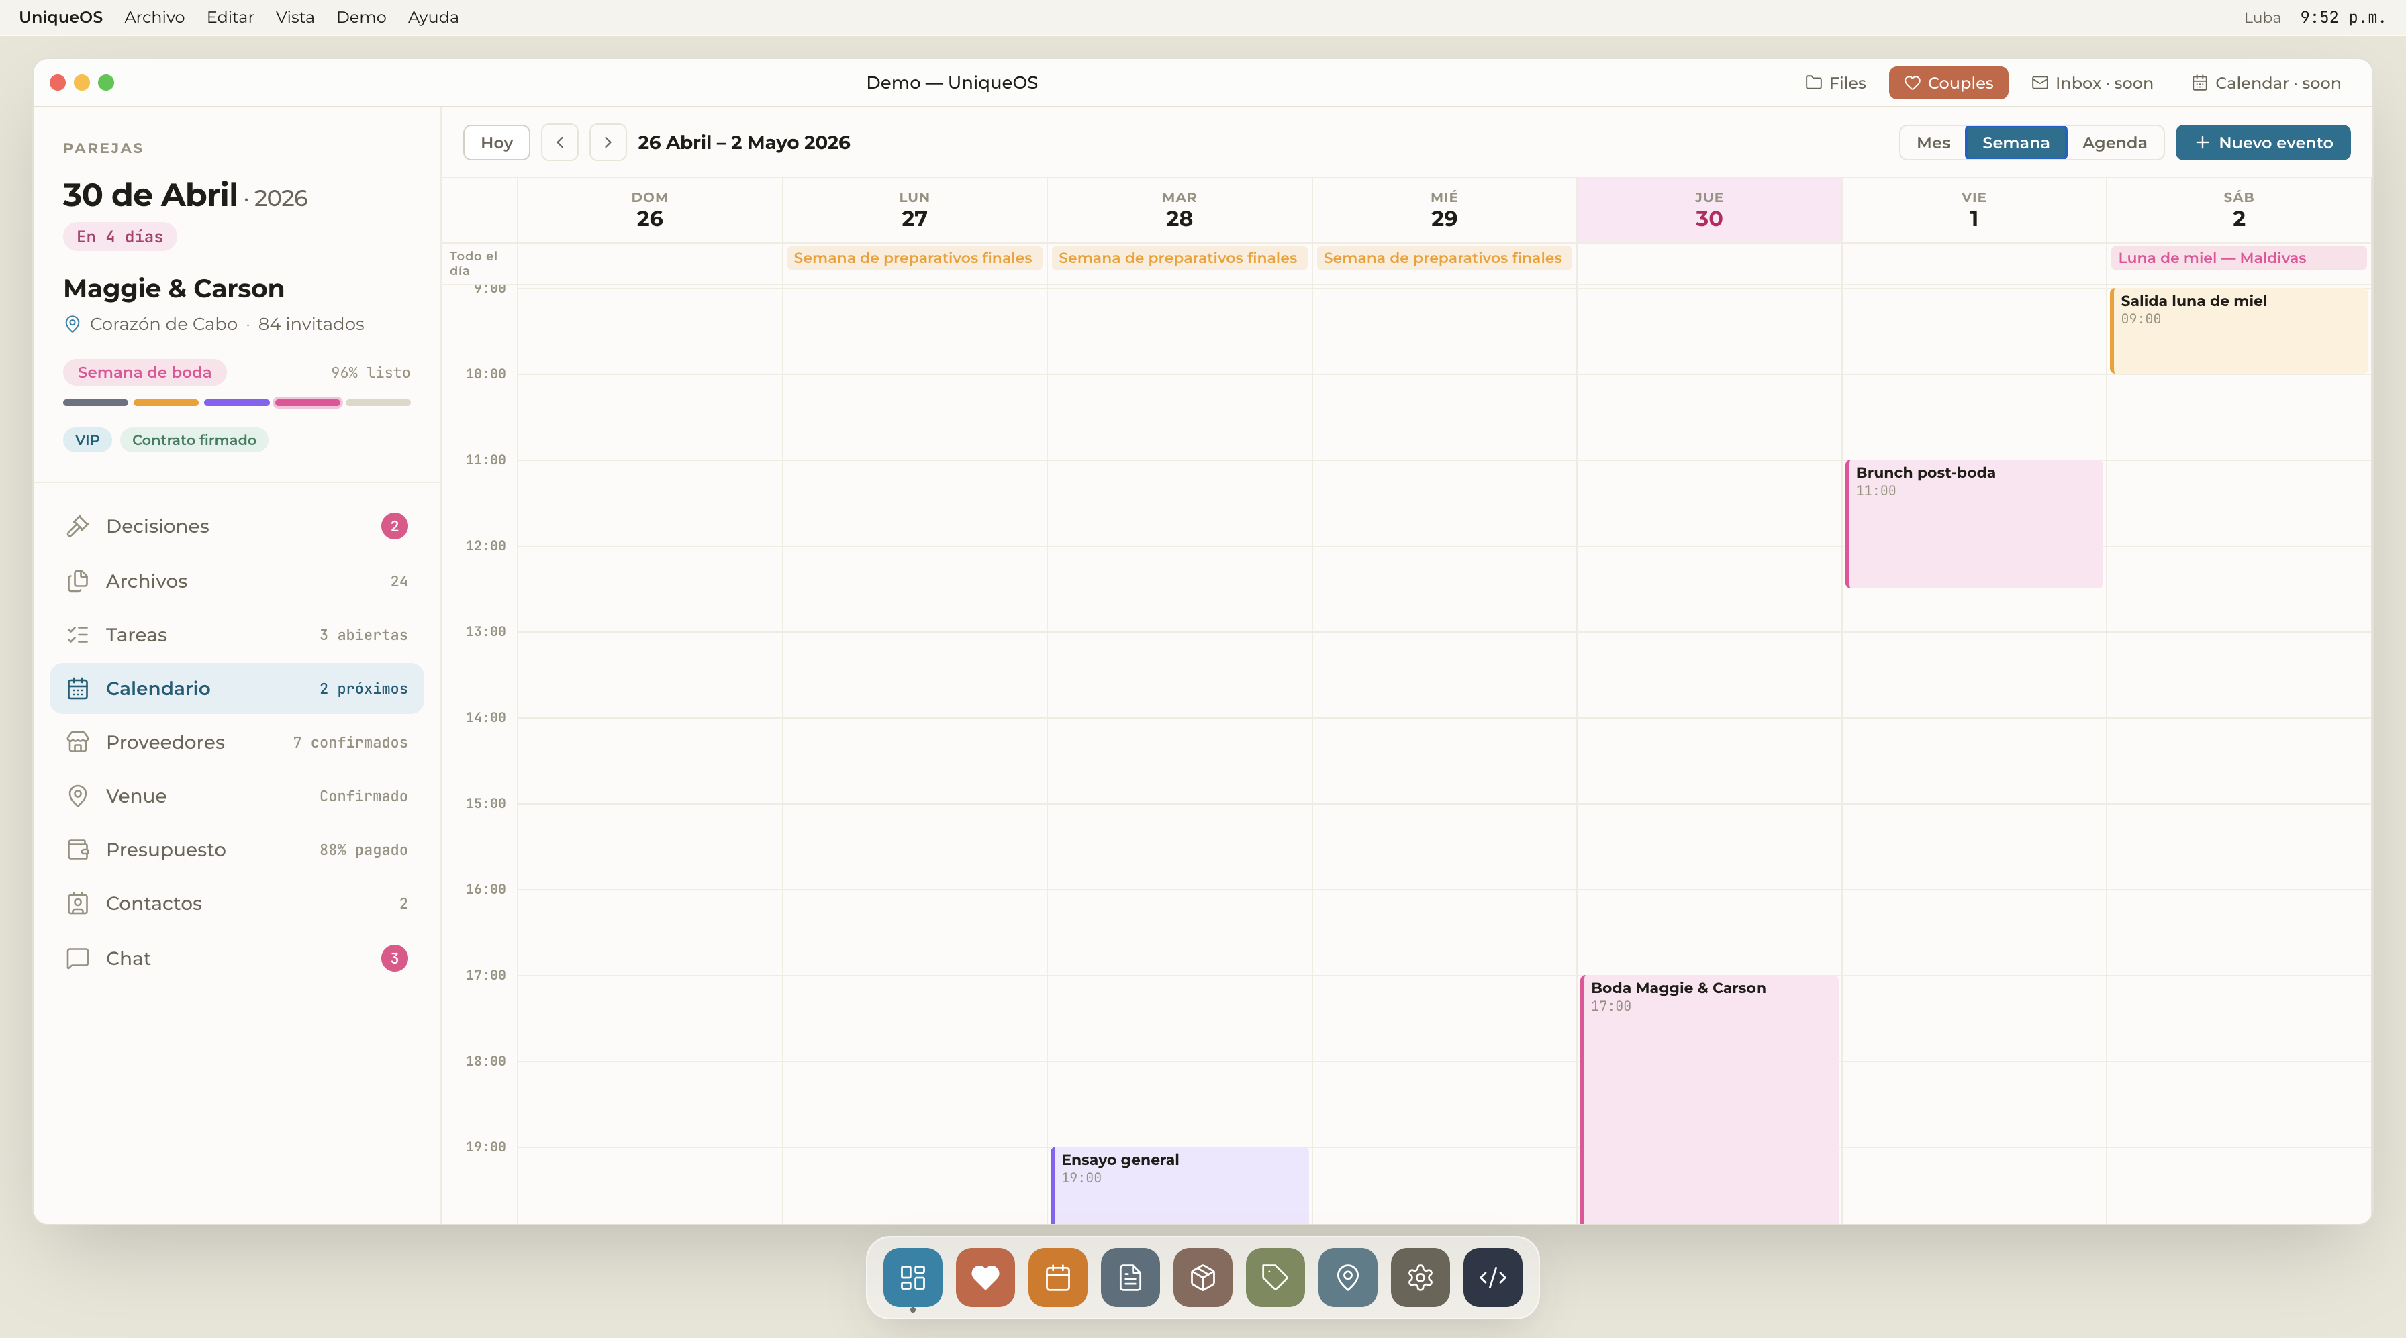This screenshot has height=1338, width=2406.
Task: Go to next week with right chevron
Action: (608, 142)
